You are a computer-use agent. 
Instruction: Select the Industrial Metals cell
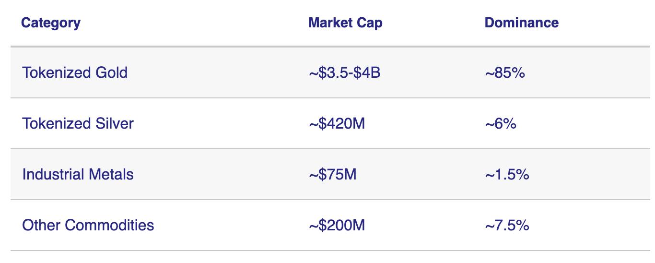pos(78,174)
